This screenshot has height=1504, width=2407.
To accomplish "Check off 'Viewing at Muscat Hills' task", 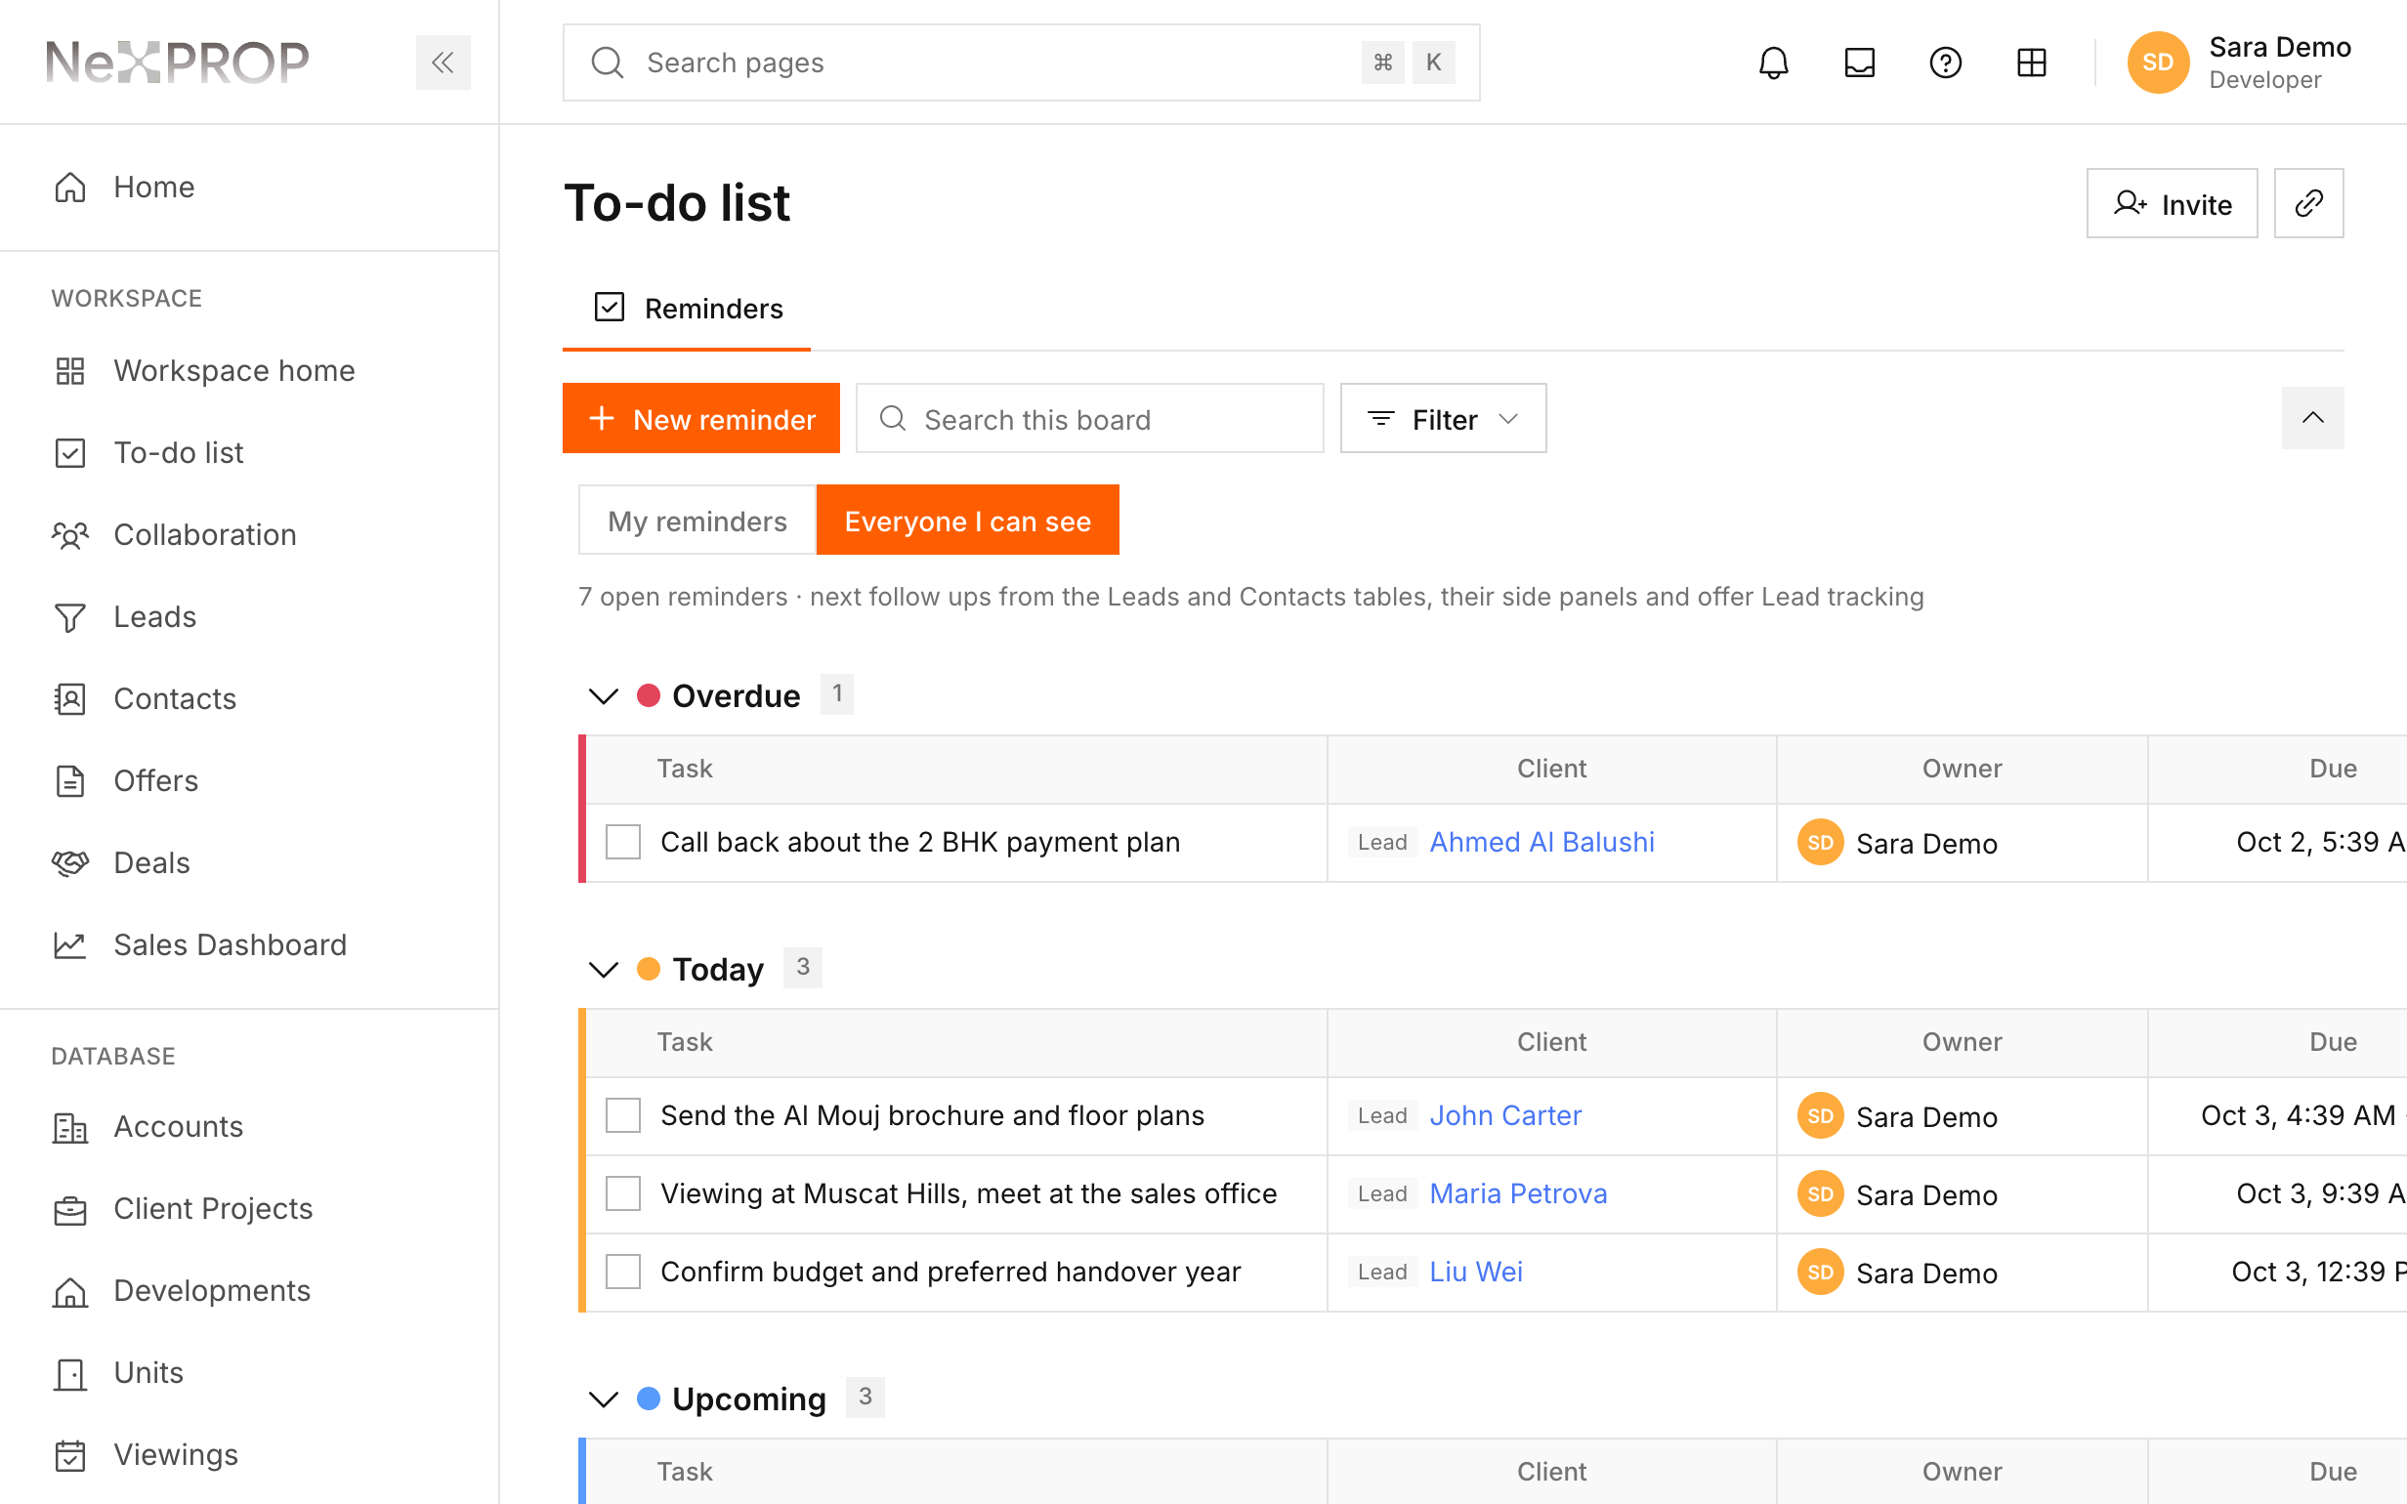I will (623, 1193).
